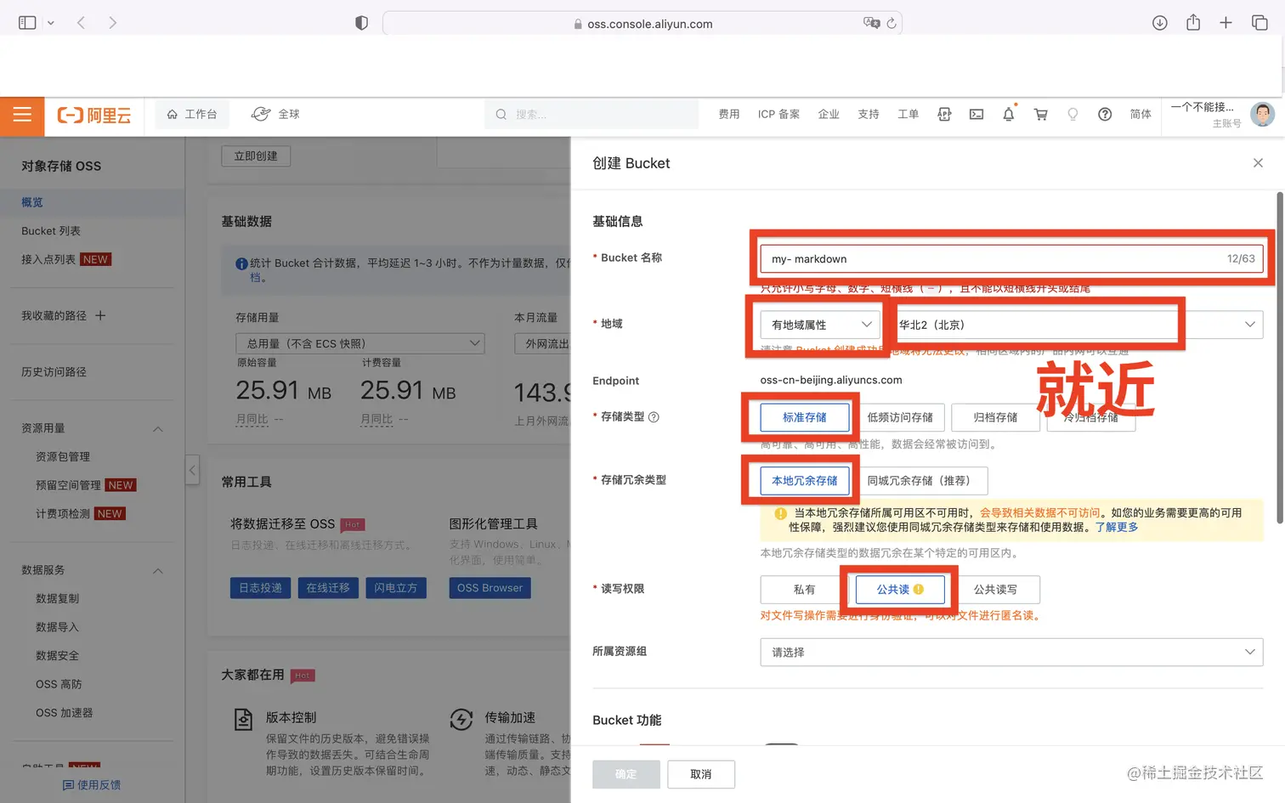Open the Cloud Shell terminal icon

976,114
